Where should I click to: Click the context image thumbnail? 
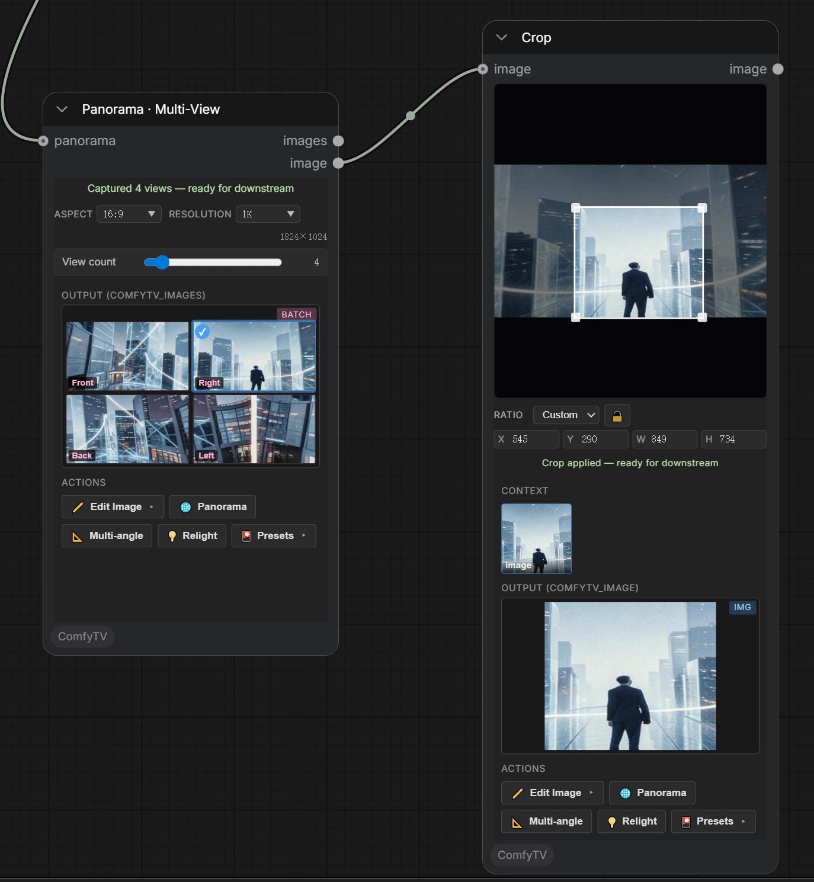point(536,538)
